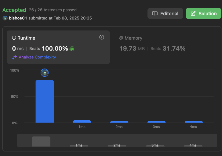Click the 19.73 MB memory value
The width and height of the screenshot is (222, 156).
pos(132,49)
